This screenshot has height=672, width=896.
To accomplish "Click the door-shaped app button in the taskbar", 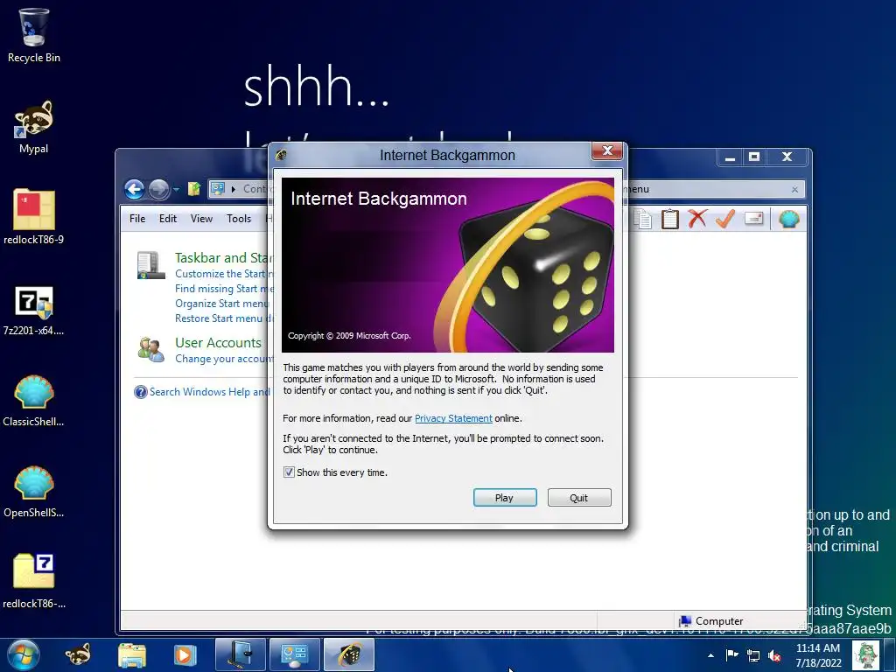I will (x=240, y=654).
